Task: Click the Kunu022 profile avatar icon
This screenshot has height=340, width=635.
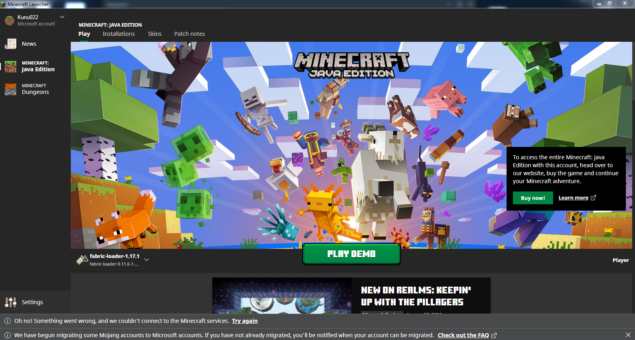Action: (10, 20)
